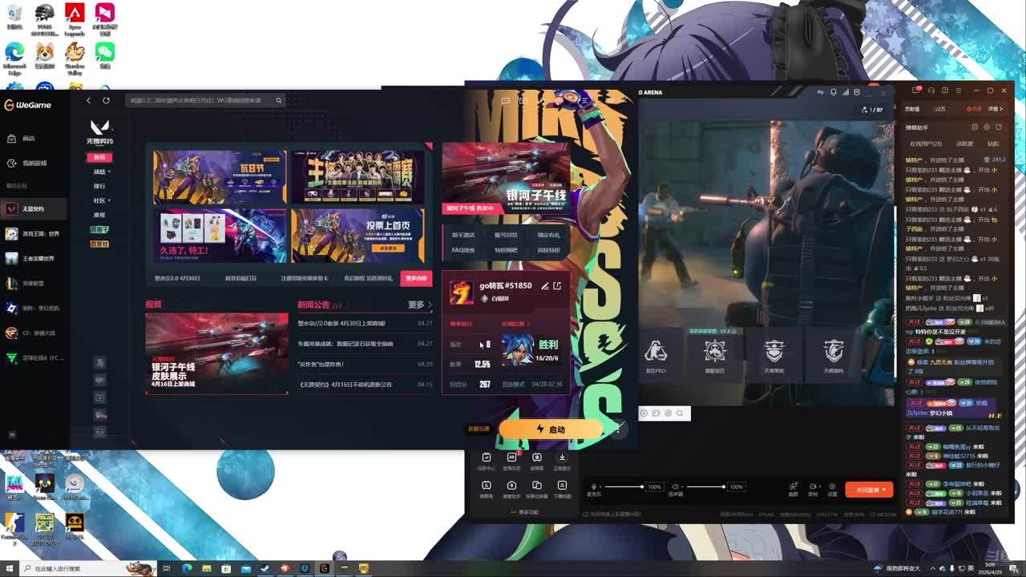Open the 任务中心 task center icon

tap(486, 458)
